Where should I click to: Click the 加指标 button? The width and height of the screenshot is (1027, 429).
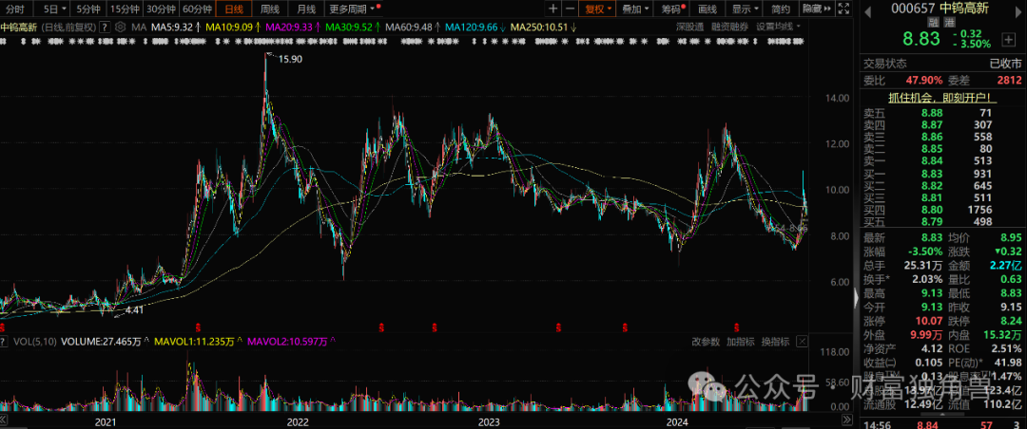(x=740, y=342)
